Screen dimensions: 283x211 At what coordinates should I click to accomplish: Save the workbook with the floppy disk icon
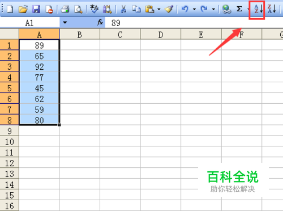36,9
